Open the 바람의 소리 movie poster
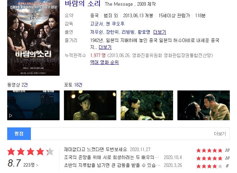237x173 pixels. (x=33, y=38)
